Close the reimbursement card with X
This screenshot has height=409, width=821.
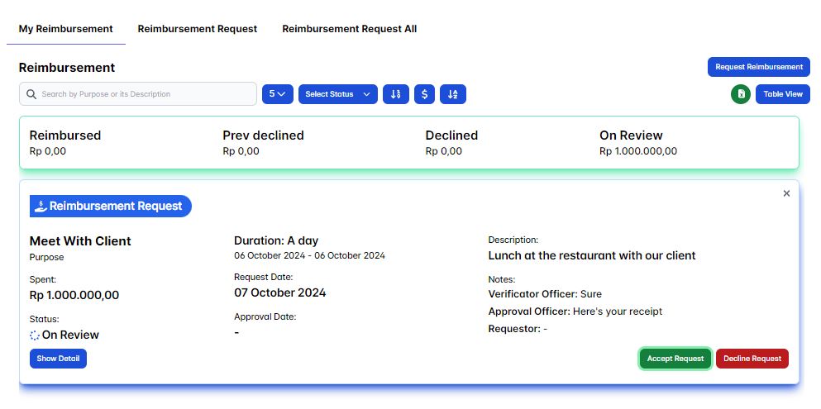786,193
